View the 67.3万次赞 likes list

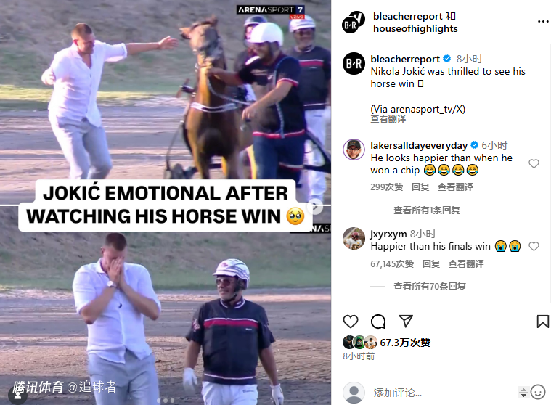click(x=405, y=343)
